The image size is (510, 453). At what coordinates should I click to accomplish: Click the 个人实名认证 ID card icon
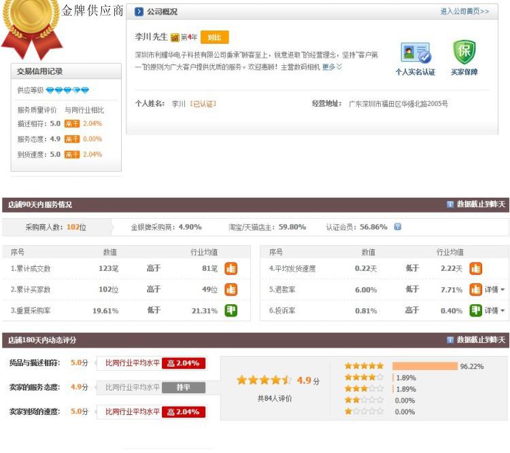(415, 53)
